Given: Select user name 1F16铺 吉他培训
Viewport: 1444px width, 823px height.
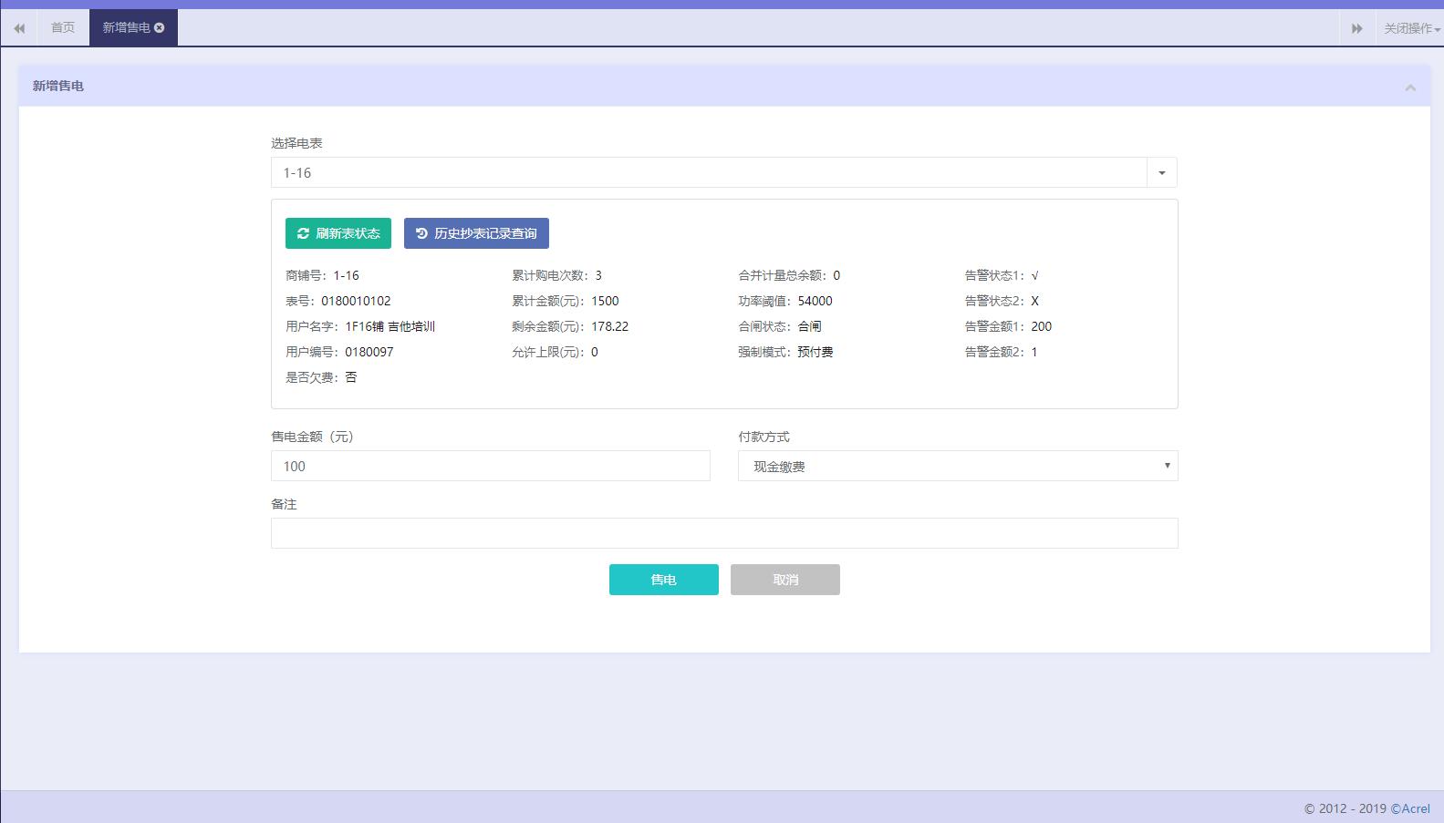Looking at the screenshot, I should pyautogui.click(x=390, y=326).
